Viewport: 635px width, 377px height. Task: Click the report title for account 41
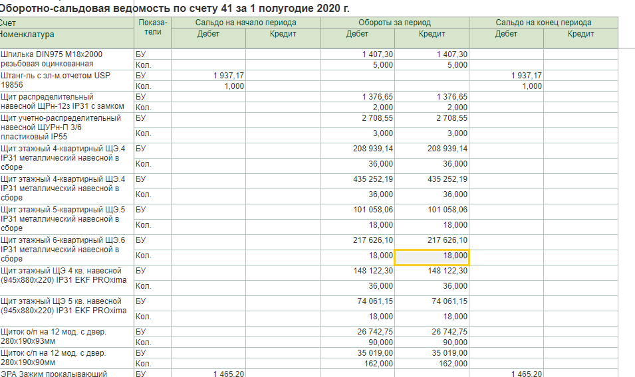[174, 8]
